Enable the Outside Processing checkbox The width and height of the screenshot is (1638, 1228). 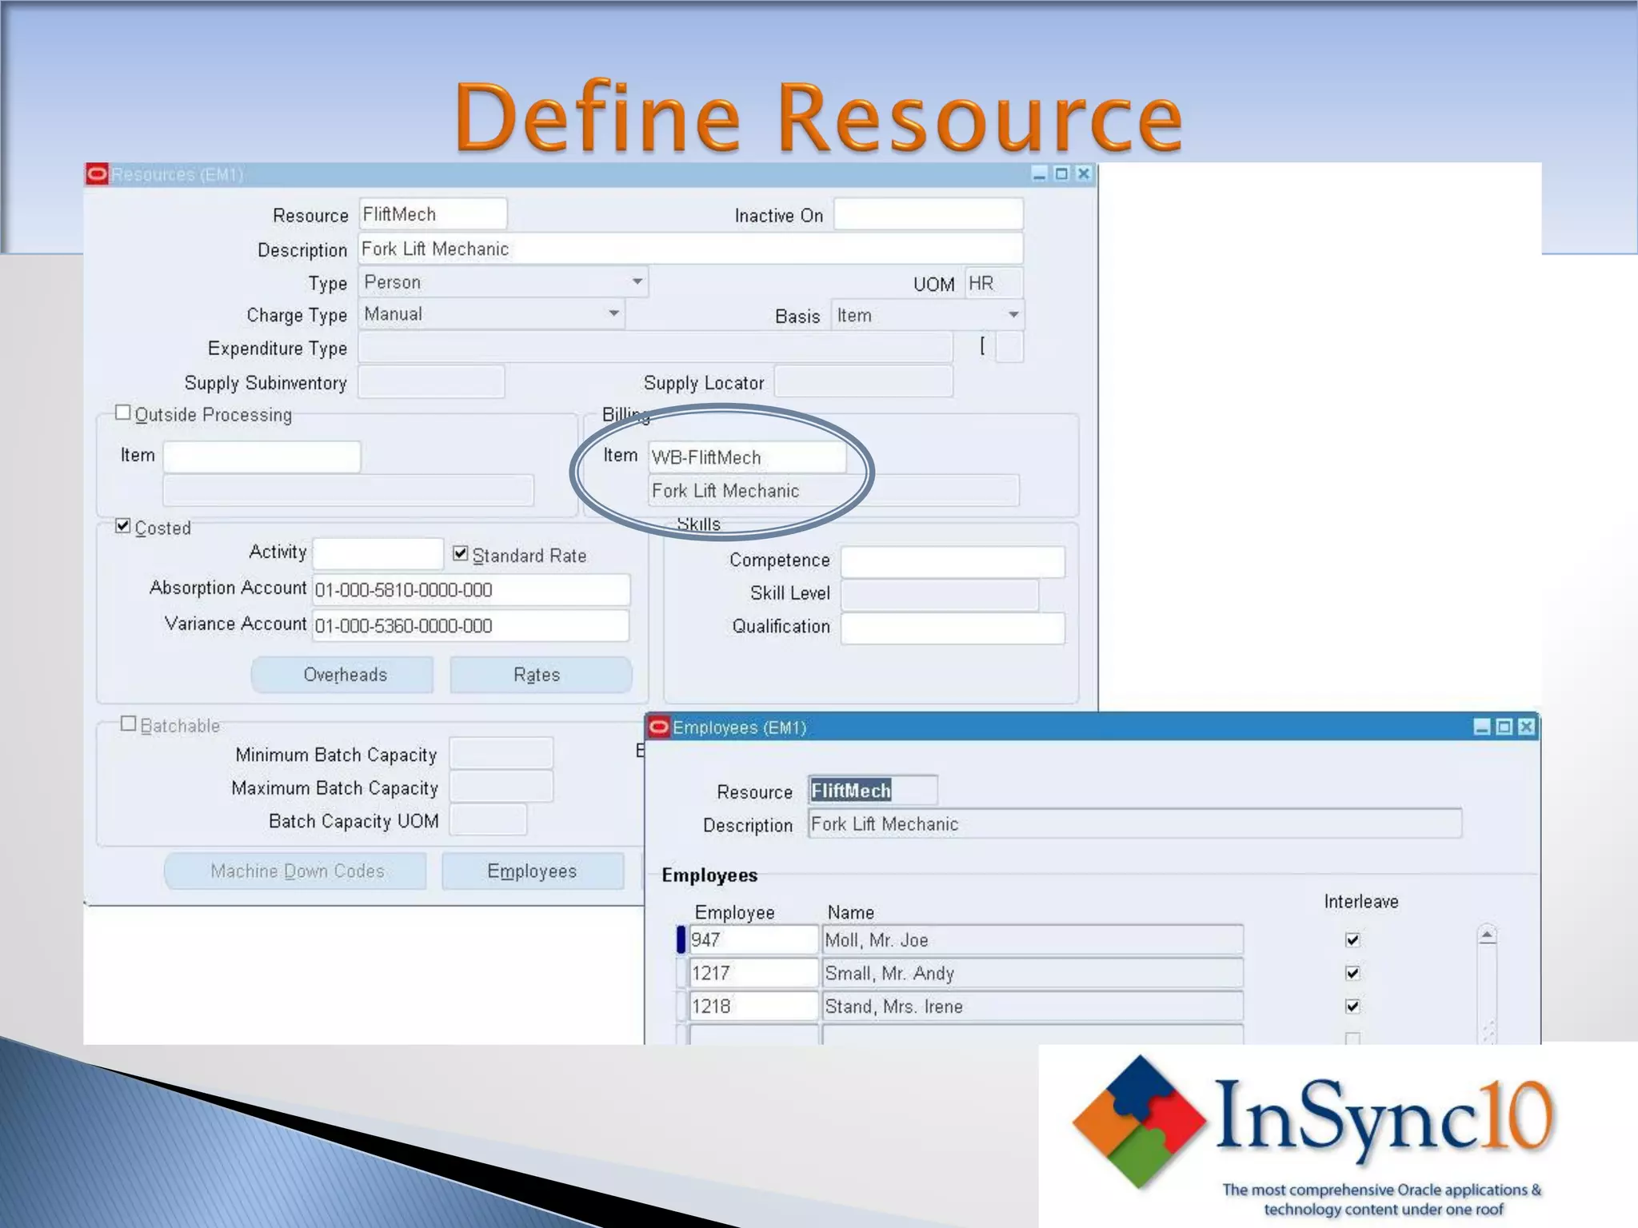coord(123,413)
